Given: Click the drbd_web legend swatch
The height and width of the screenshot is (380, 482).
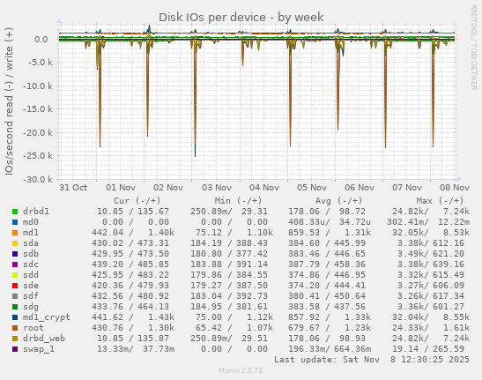Looking at the screenshot, I should click(x=15, y=339).
